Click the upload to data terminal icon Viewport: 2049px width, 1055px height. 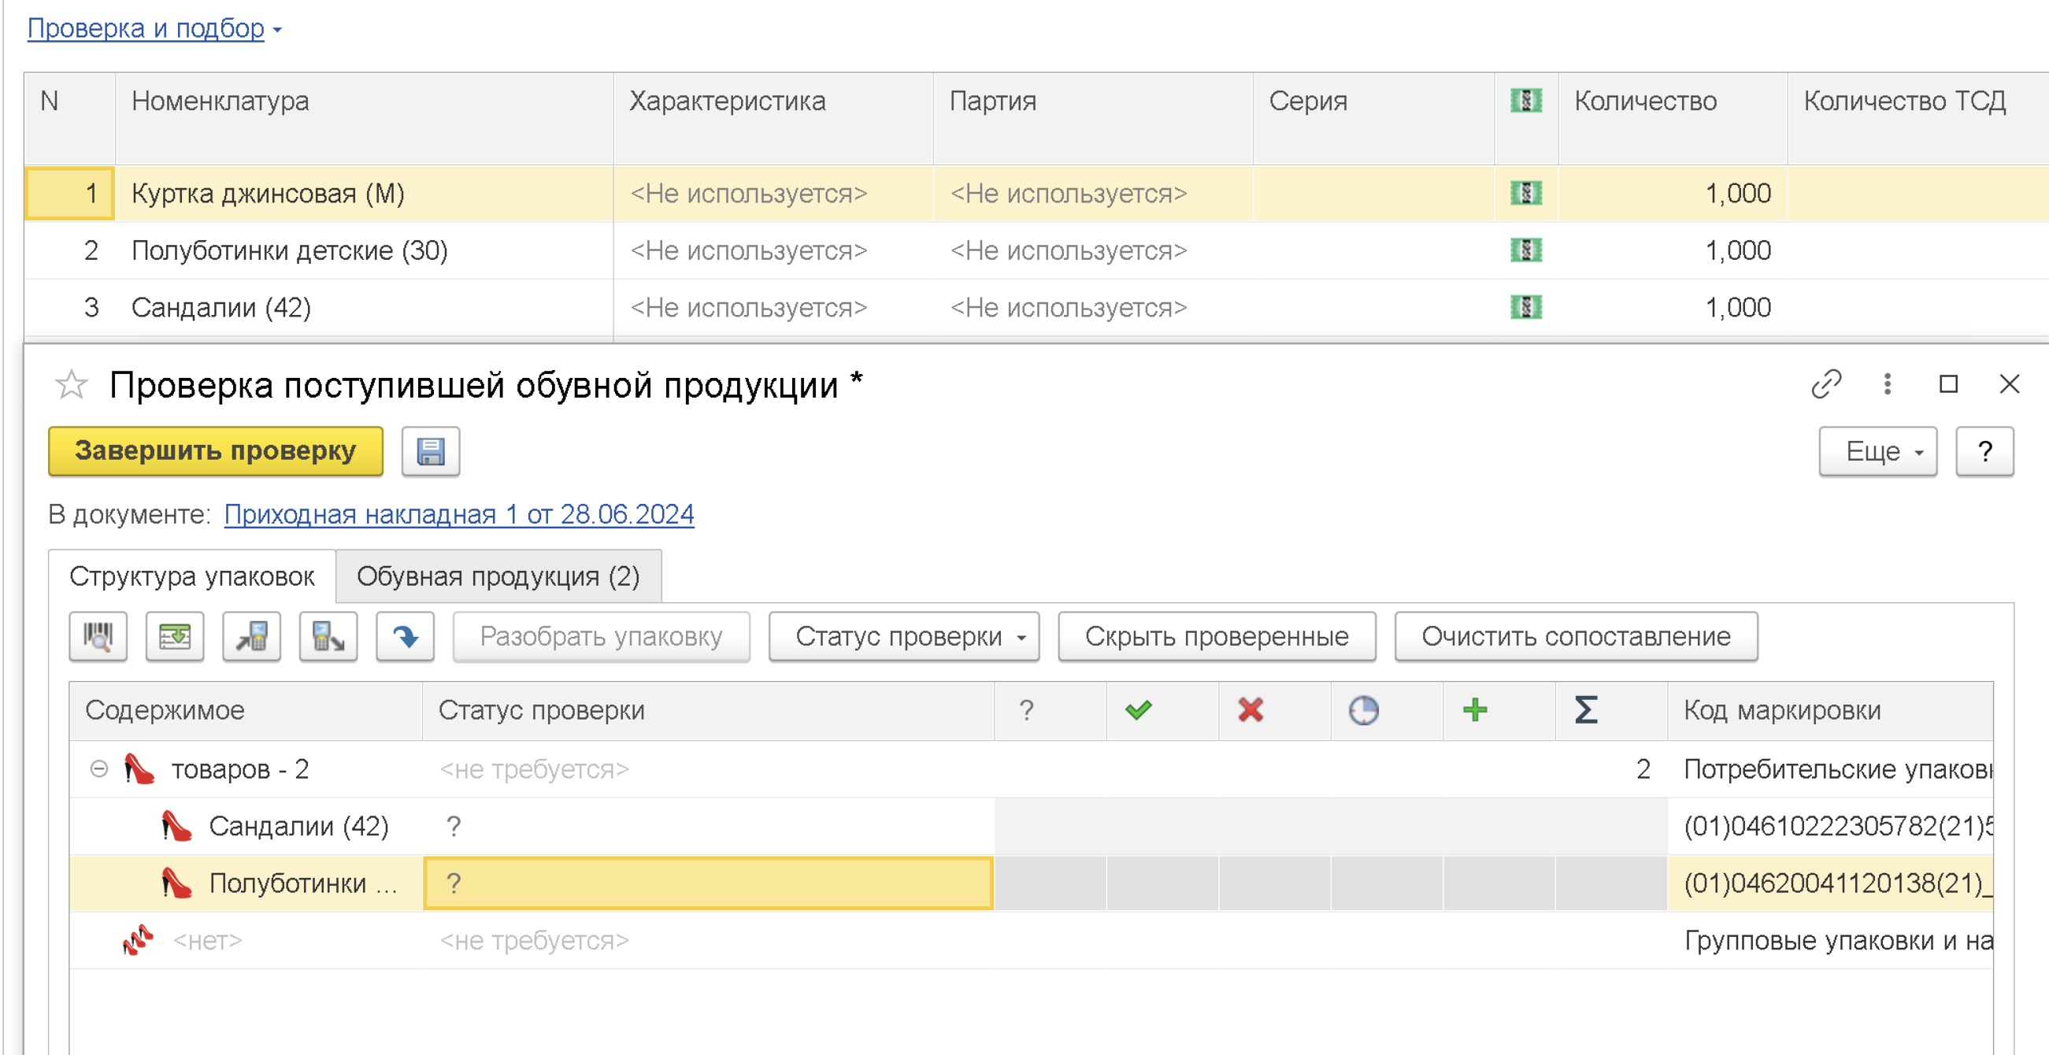pos(251,637)
